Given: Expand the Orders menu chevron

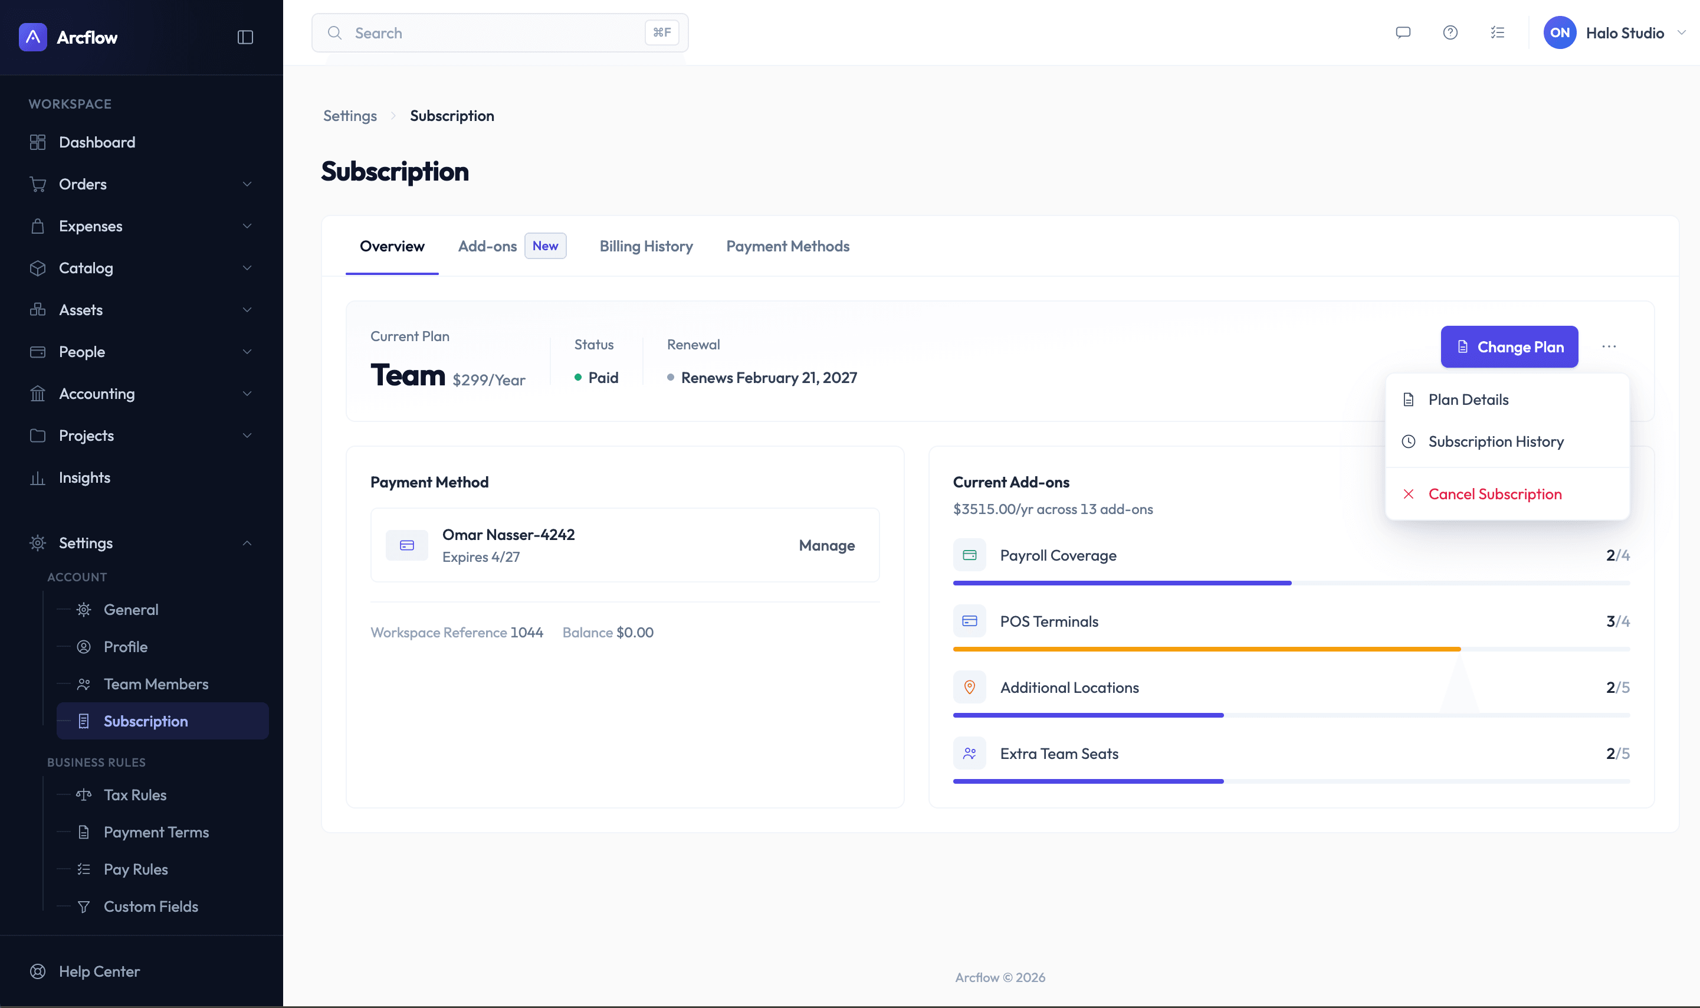Looking at the screenshot, I should 247,184.
